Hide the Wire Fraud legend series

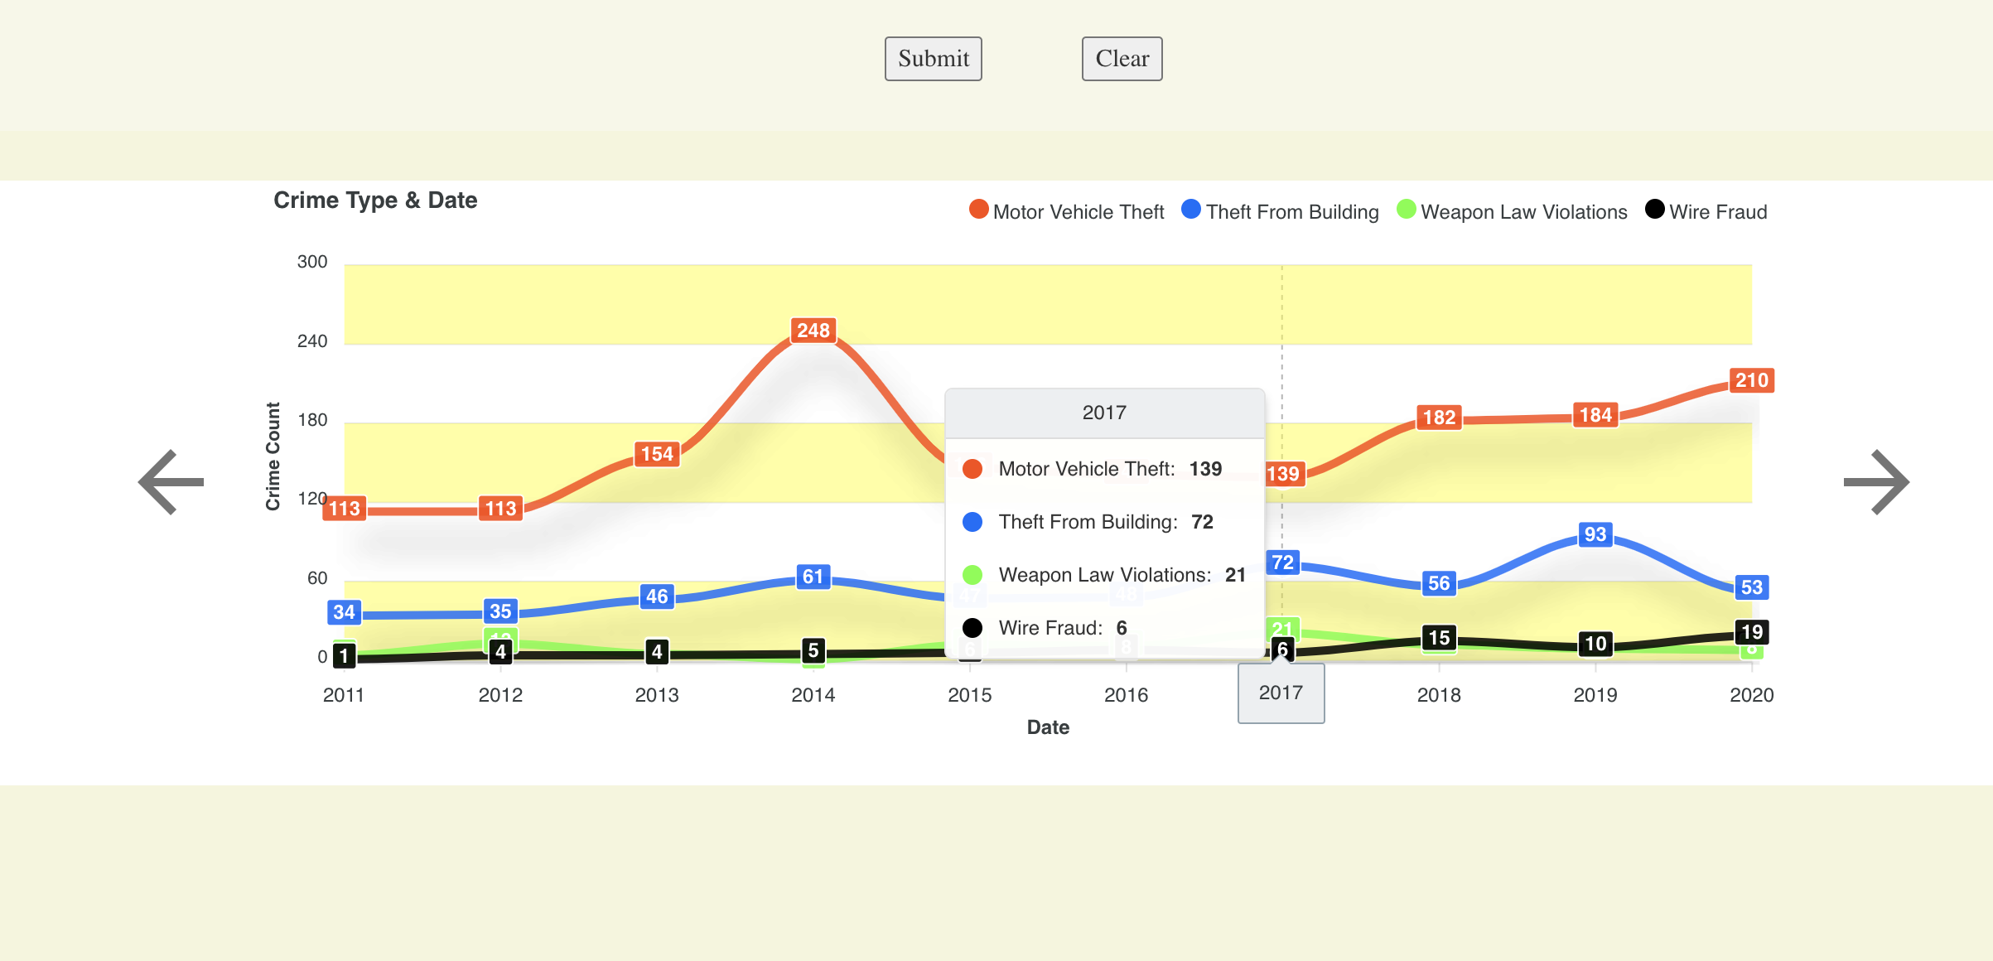click(1717, 212)
